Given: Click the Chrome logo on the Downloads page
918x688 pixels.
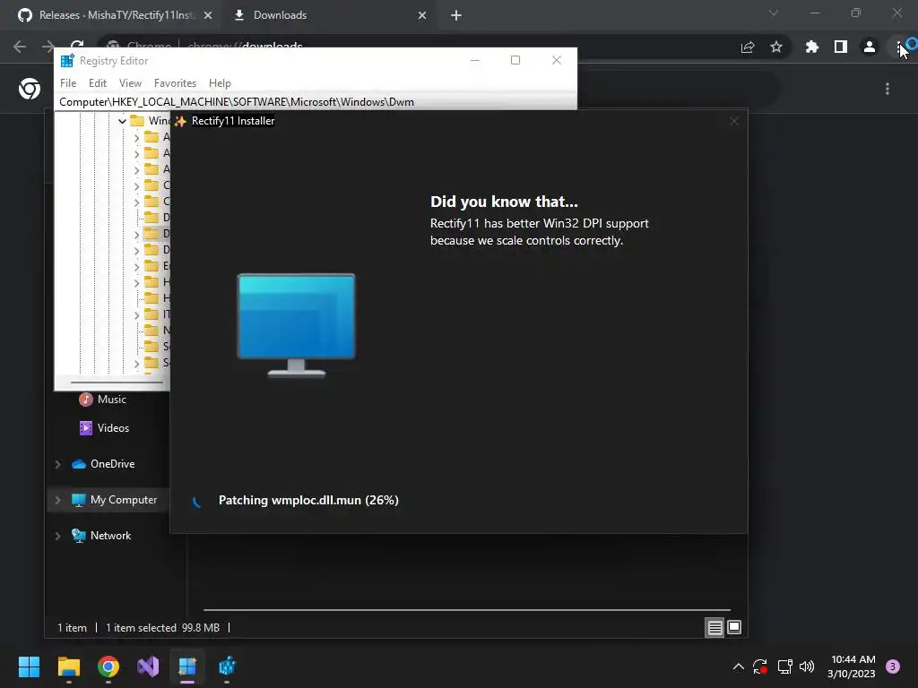Looking at the screenshot, I should 30,89.
